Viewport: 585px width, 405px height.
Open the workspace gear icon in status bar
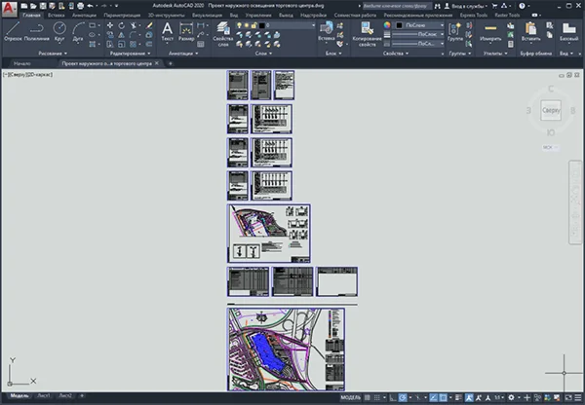click(x=511, y=398)
